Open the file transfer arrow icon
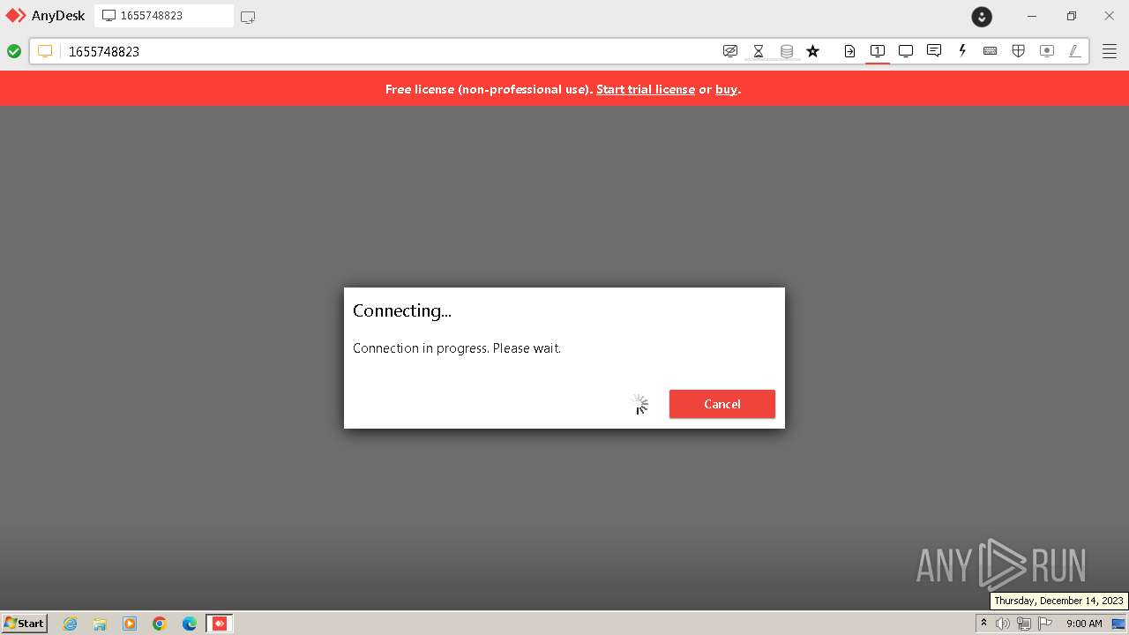Image resolution: width=1129 pixels, height=635 pixels. click(x=849, y=51)
